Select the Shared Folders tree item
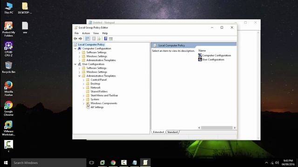This screenshot has height=167, width=298. pos(99,91)
